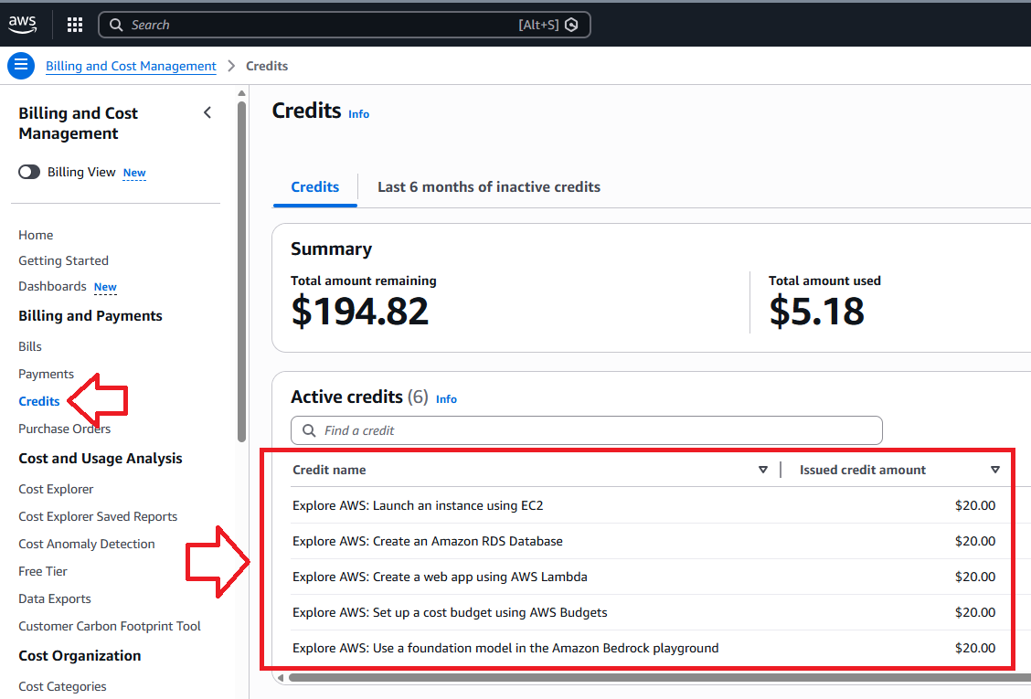Screen dimensions: 1031x699
Task: Click $20.00 amount in Bedrock playground row
Action: [x=975, y=648]
